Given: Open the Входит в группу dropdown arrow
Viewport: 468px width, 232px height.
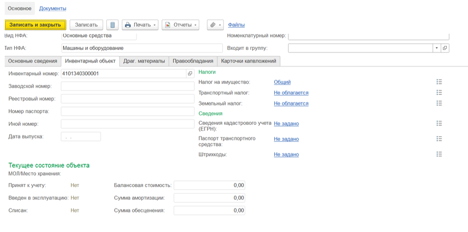Looking at the screenshot, I should coord(436,48).
